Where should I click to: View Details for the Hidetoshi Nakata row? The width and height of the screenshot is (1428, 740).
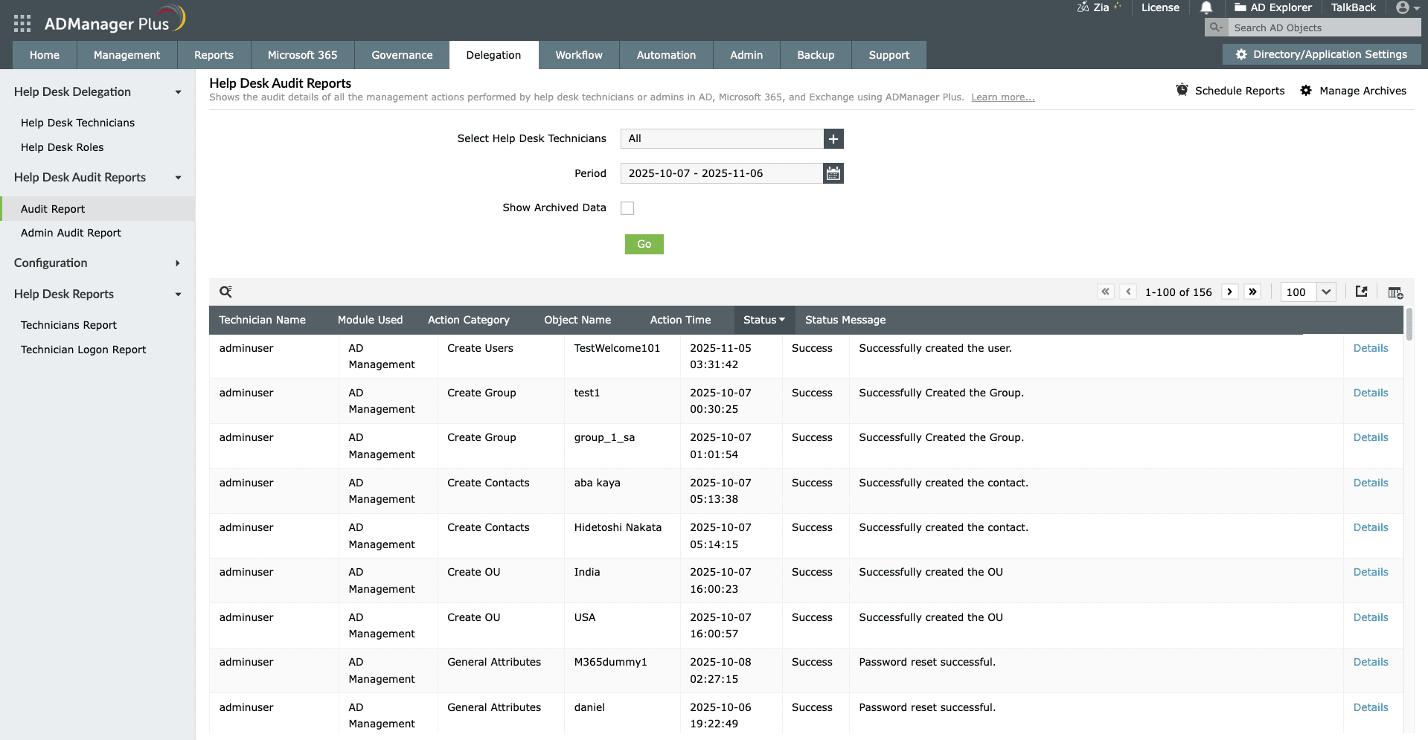coord(1371,527)
